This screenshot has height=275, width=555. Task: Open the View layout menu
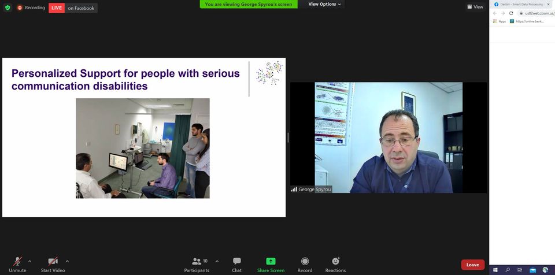[x=475, y=7]
